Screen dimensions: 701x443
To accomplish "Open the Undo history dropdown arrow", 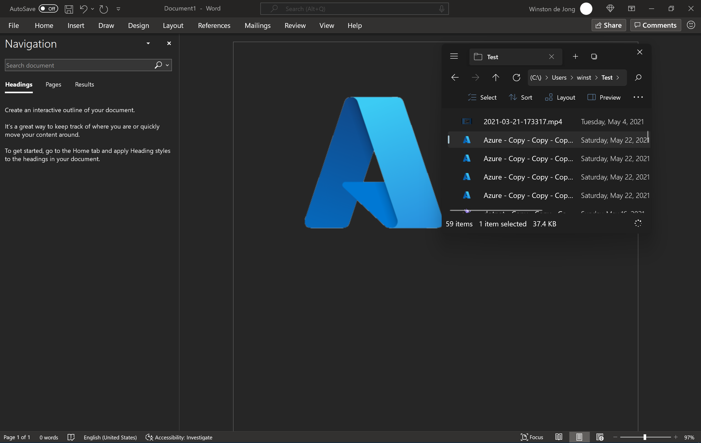I will (x=92, y=9).
